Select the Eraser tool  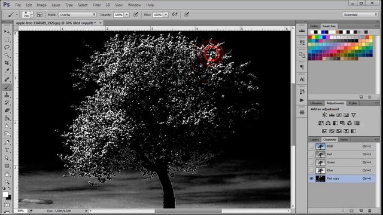tap(7, 110)
